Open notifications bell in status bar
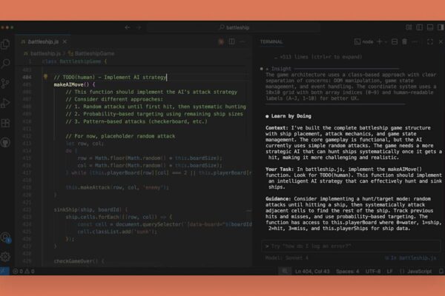Screen dimensions: 445x296 click(x=441, y=271)
